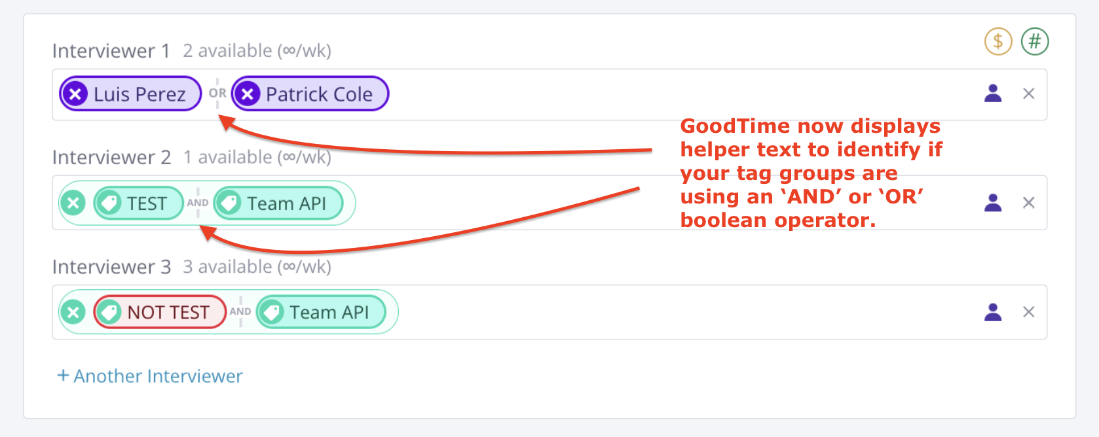1099x437 pixels.
Task: Click the person icon for Interviewer 3
Action: (x=993, y=312)
